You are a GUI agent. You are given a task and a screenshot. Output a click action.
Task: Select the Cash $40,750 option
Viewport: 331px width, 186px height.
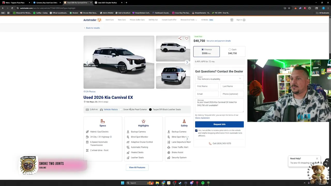pyautogui.click(x=232, y=51)
